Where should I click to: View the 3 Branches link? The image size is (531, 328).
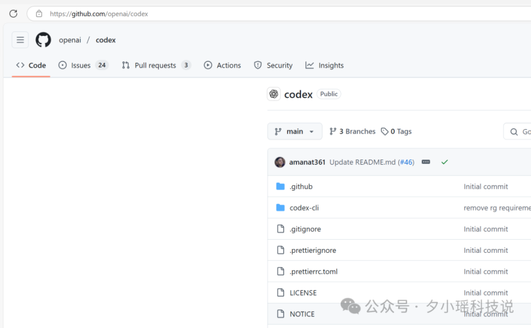(x=352, y=131)
